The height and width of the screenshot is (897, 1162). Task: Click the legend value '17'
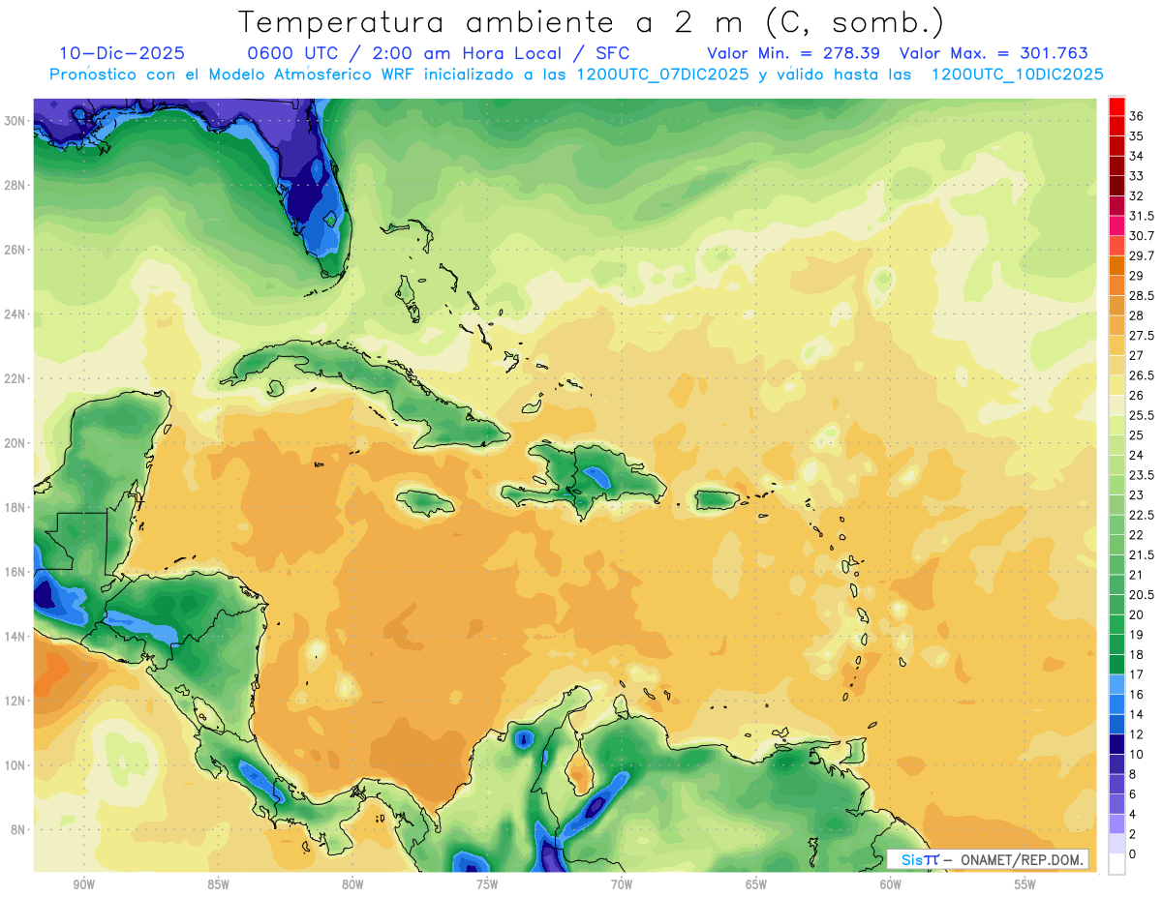[1136, 674]
